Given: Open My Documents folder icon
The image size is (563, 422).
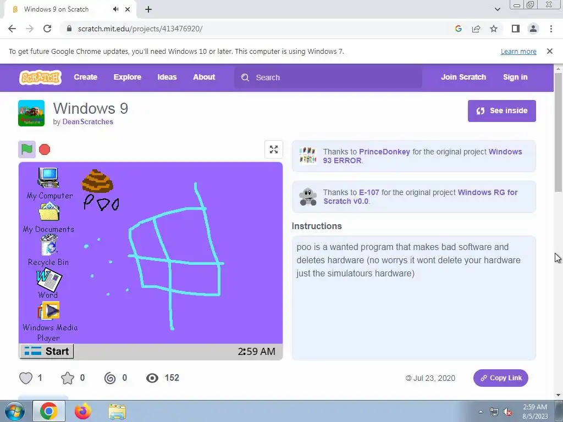Looking at the screenshot, I should pyautogui.click(x=48, y=218).
